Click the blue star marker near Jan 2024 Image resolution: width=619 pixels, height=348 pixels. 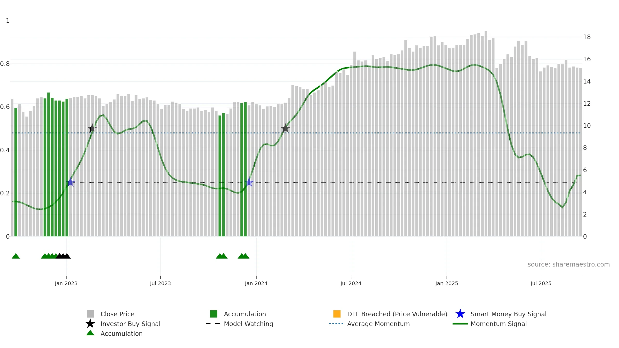249,182
